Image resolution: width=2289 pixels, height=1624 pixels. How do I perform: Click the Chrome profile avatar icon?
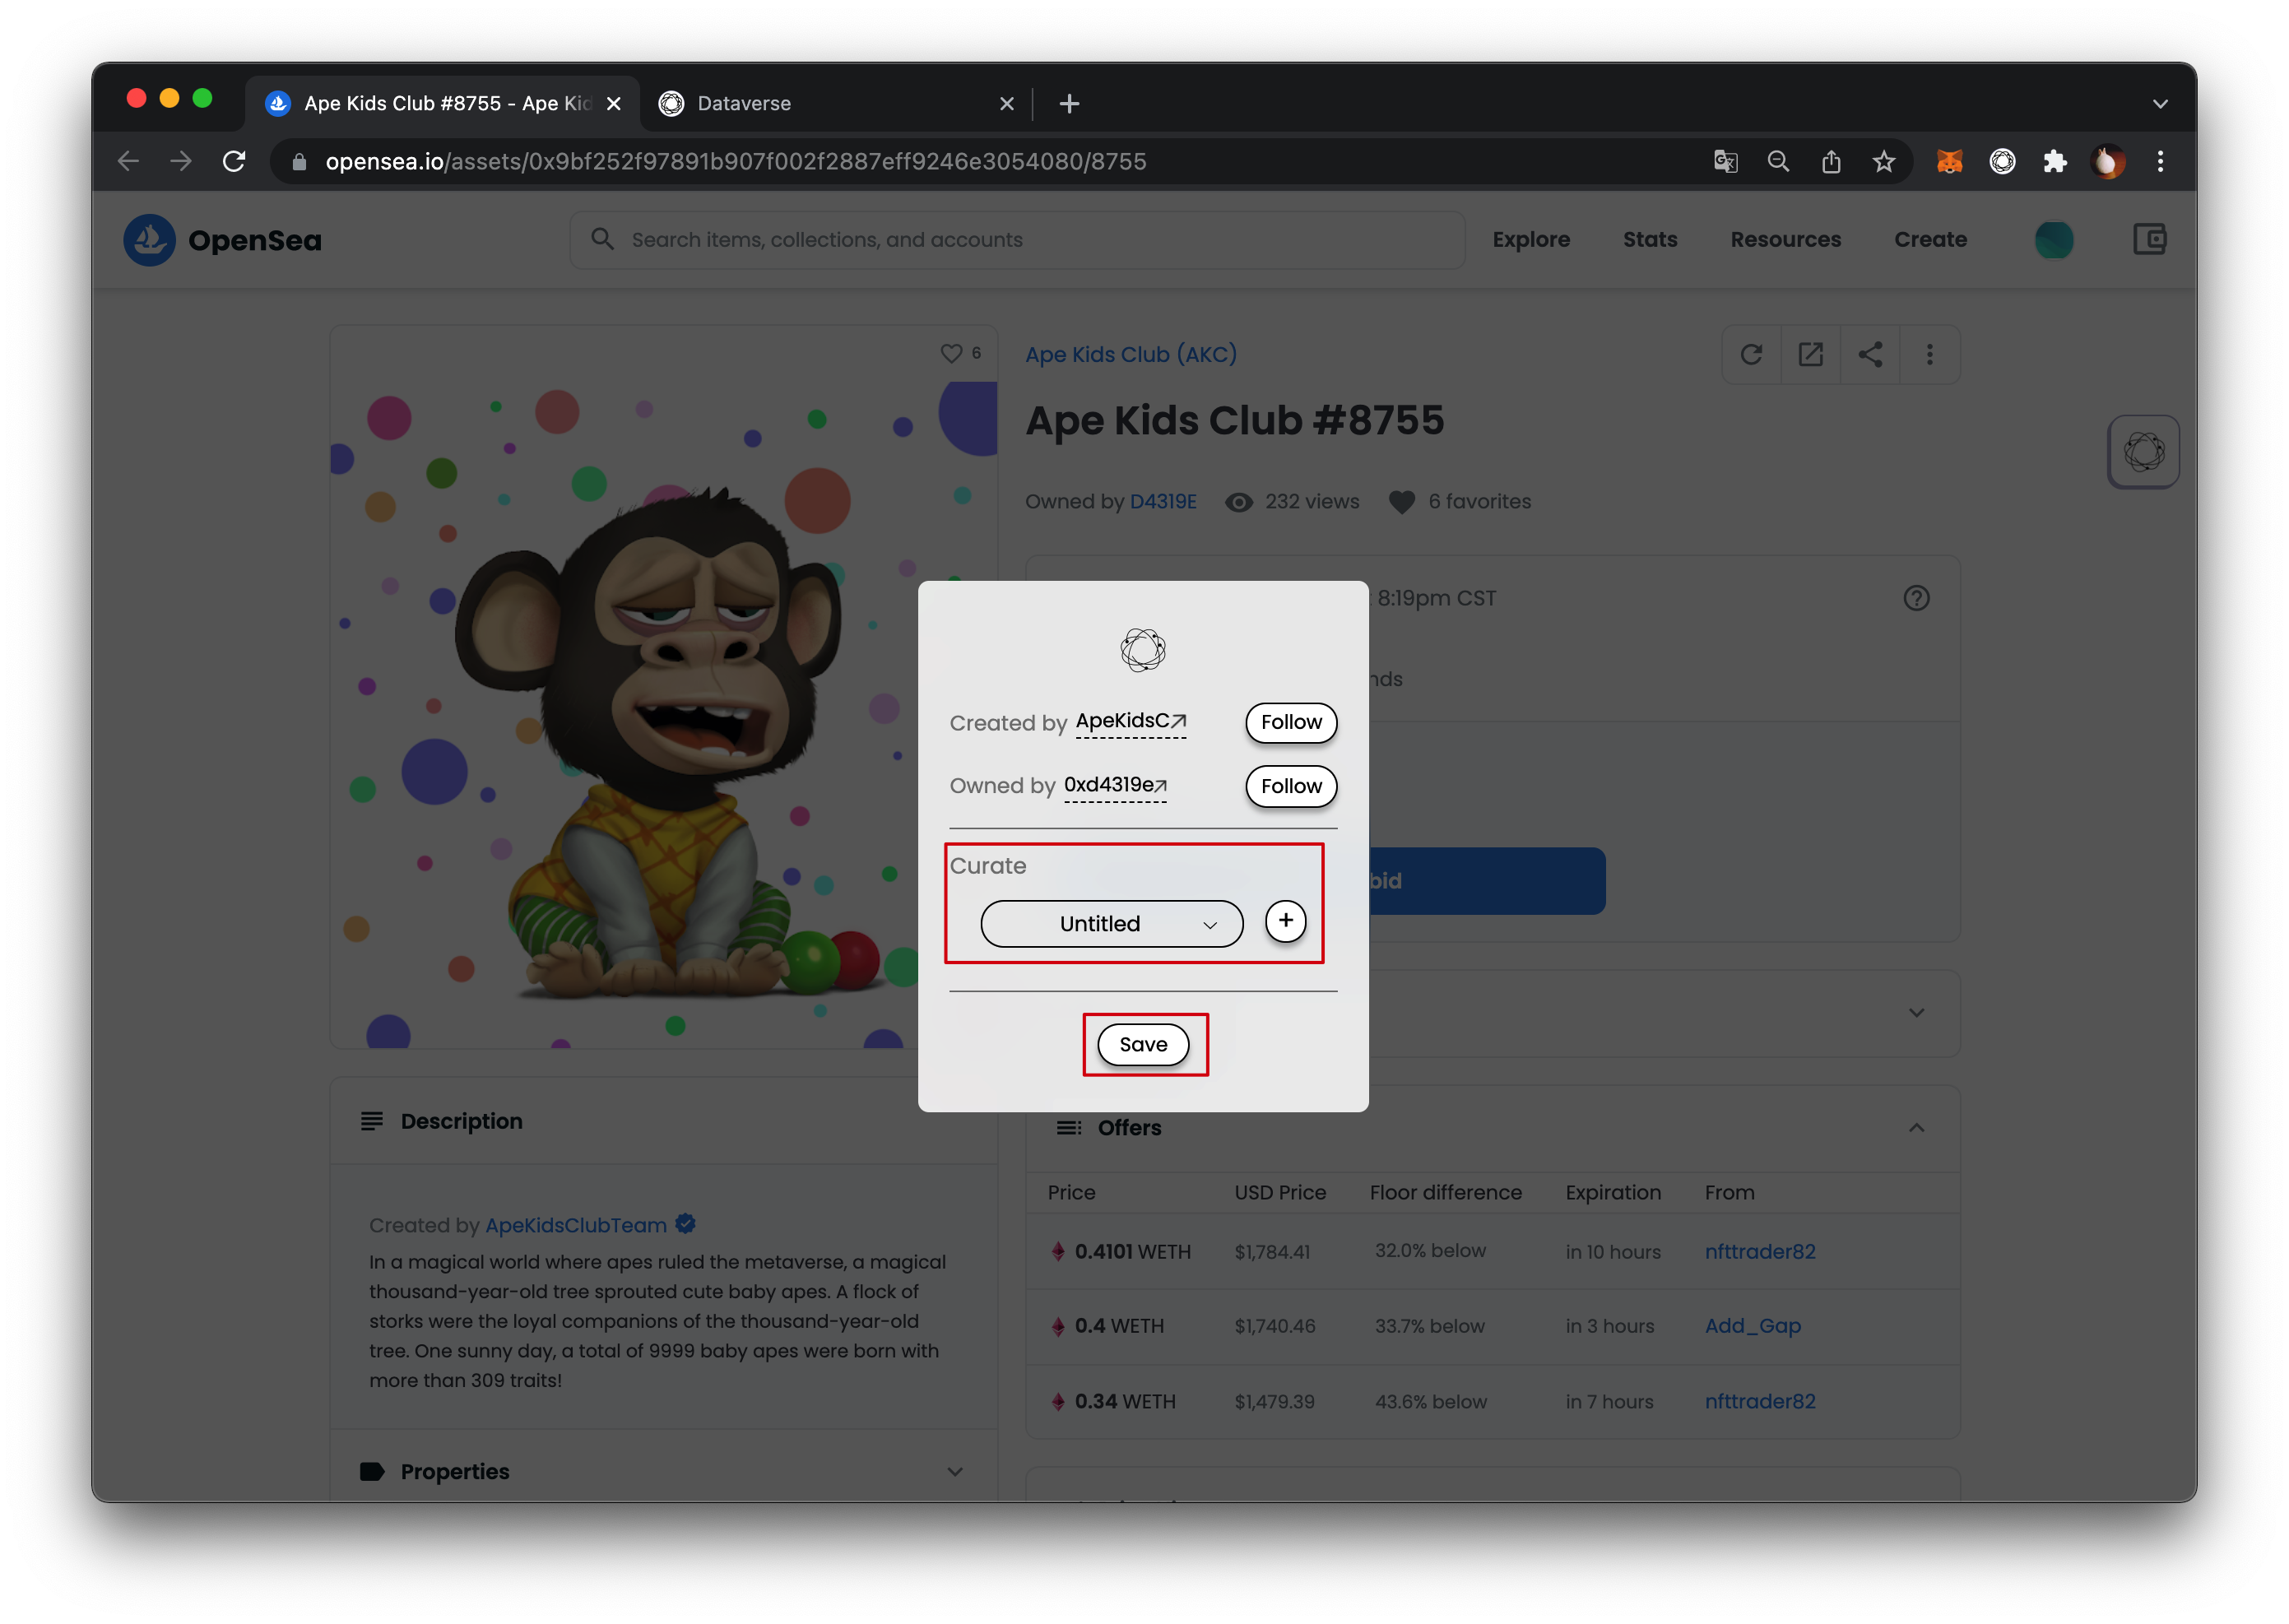[2106, 161]
